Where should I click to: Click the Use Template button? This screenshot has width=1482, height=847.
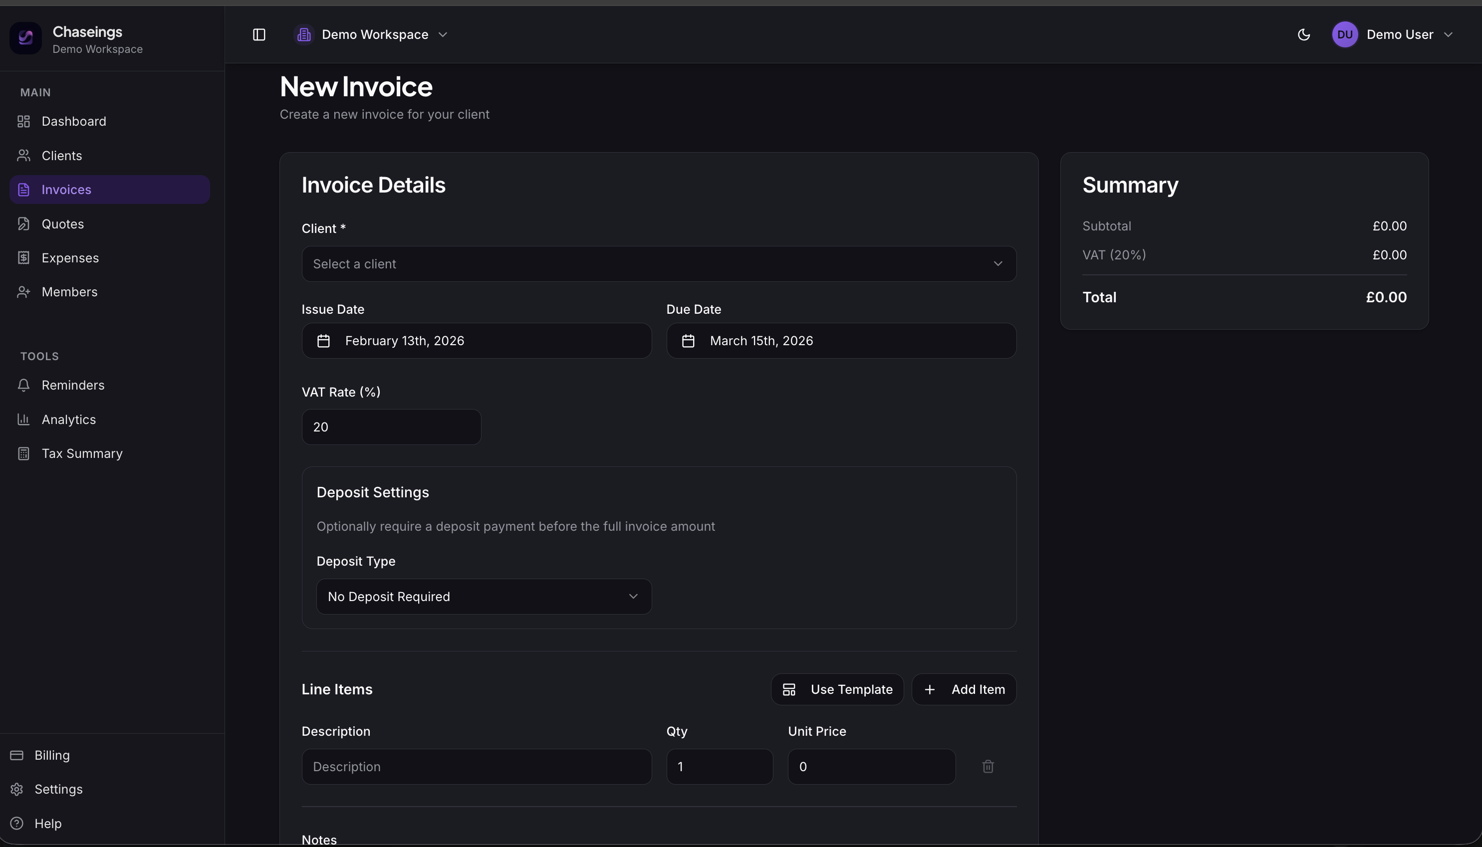click(837, 689)
